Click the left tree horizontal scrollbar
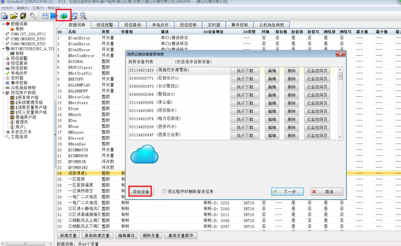The image size is (401, 246). [25, 244]
